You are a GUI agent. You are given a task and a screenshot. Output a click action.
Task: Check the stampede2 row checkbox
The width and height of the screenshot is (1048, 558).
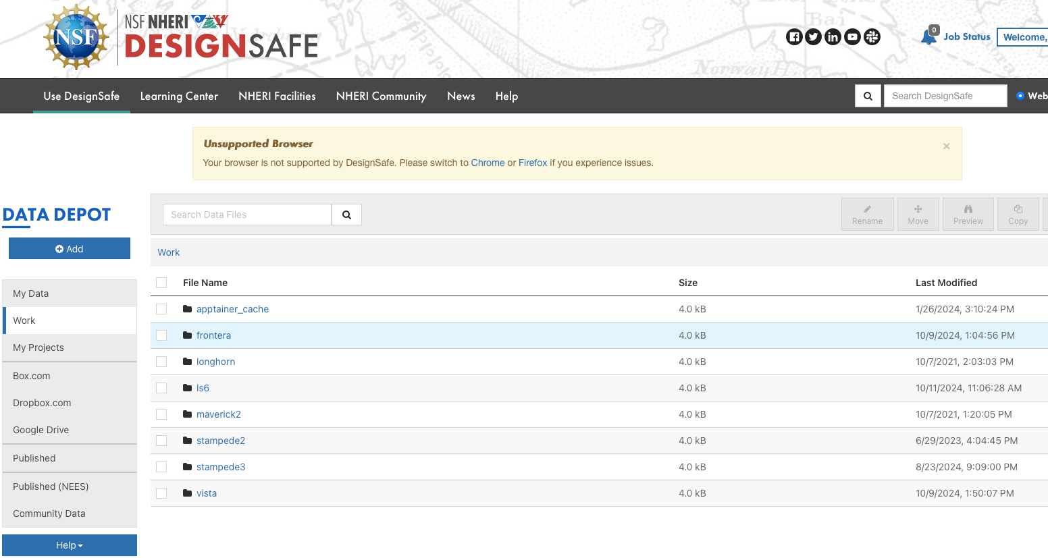[x=161, y=441]
